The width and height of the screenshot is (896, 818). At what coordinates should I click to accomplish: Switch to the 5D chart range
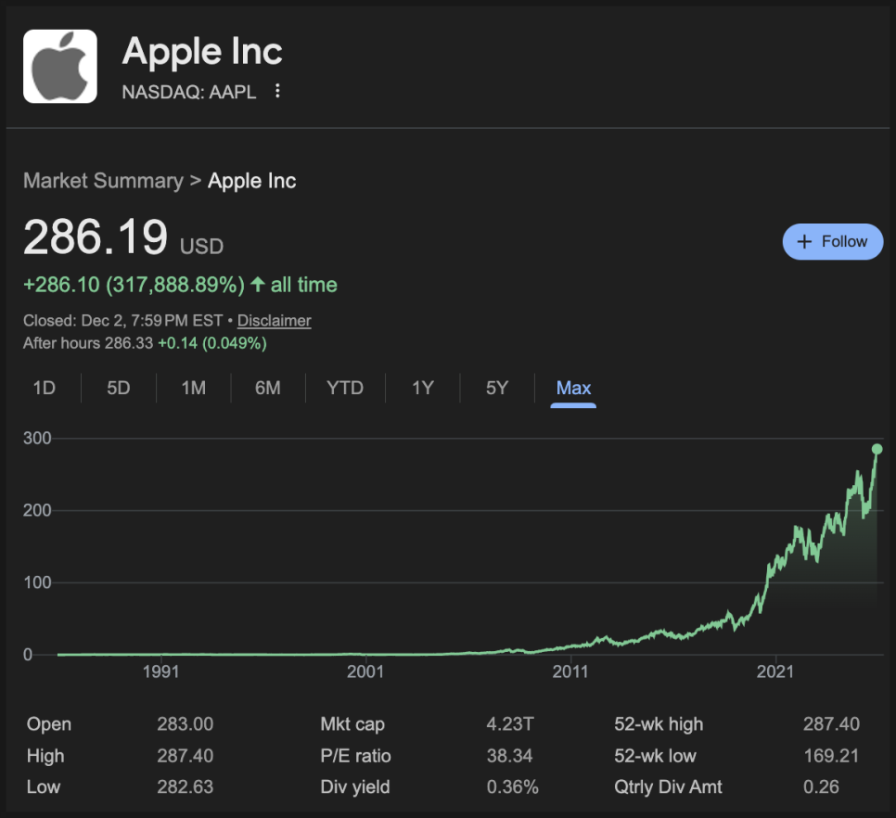tap(119, 388)
